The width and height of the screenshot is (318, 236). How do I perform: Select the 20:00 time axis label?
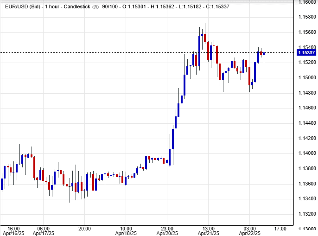(x=84, y=229)
